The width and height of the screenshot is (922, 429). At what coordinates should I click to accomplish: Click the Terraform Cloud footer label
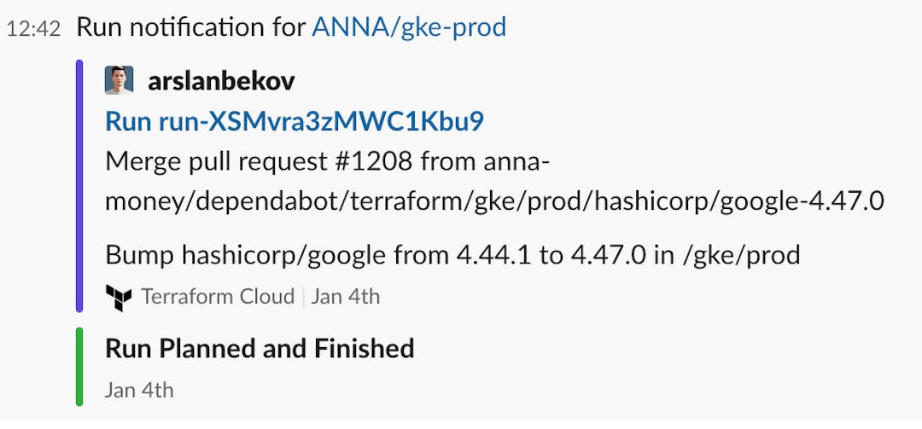pyautogui.click(x=218, y=296)
